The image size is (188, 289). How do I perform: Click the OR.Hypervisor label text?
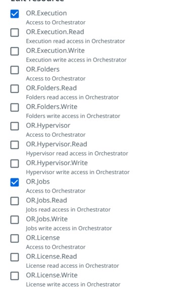48,126
